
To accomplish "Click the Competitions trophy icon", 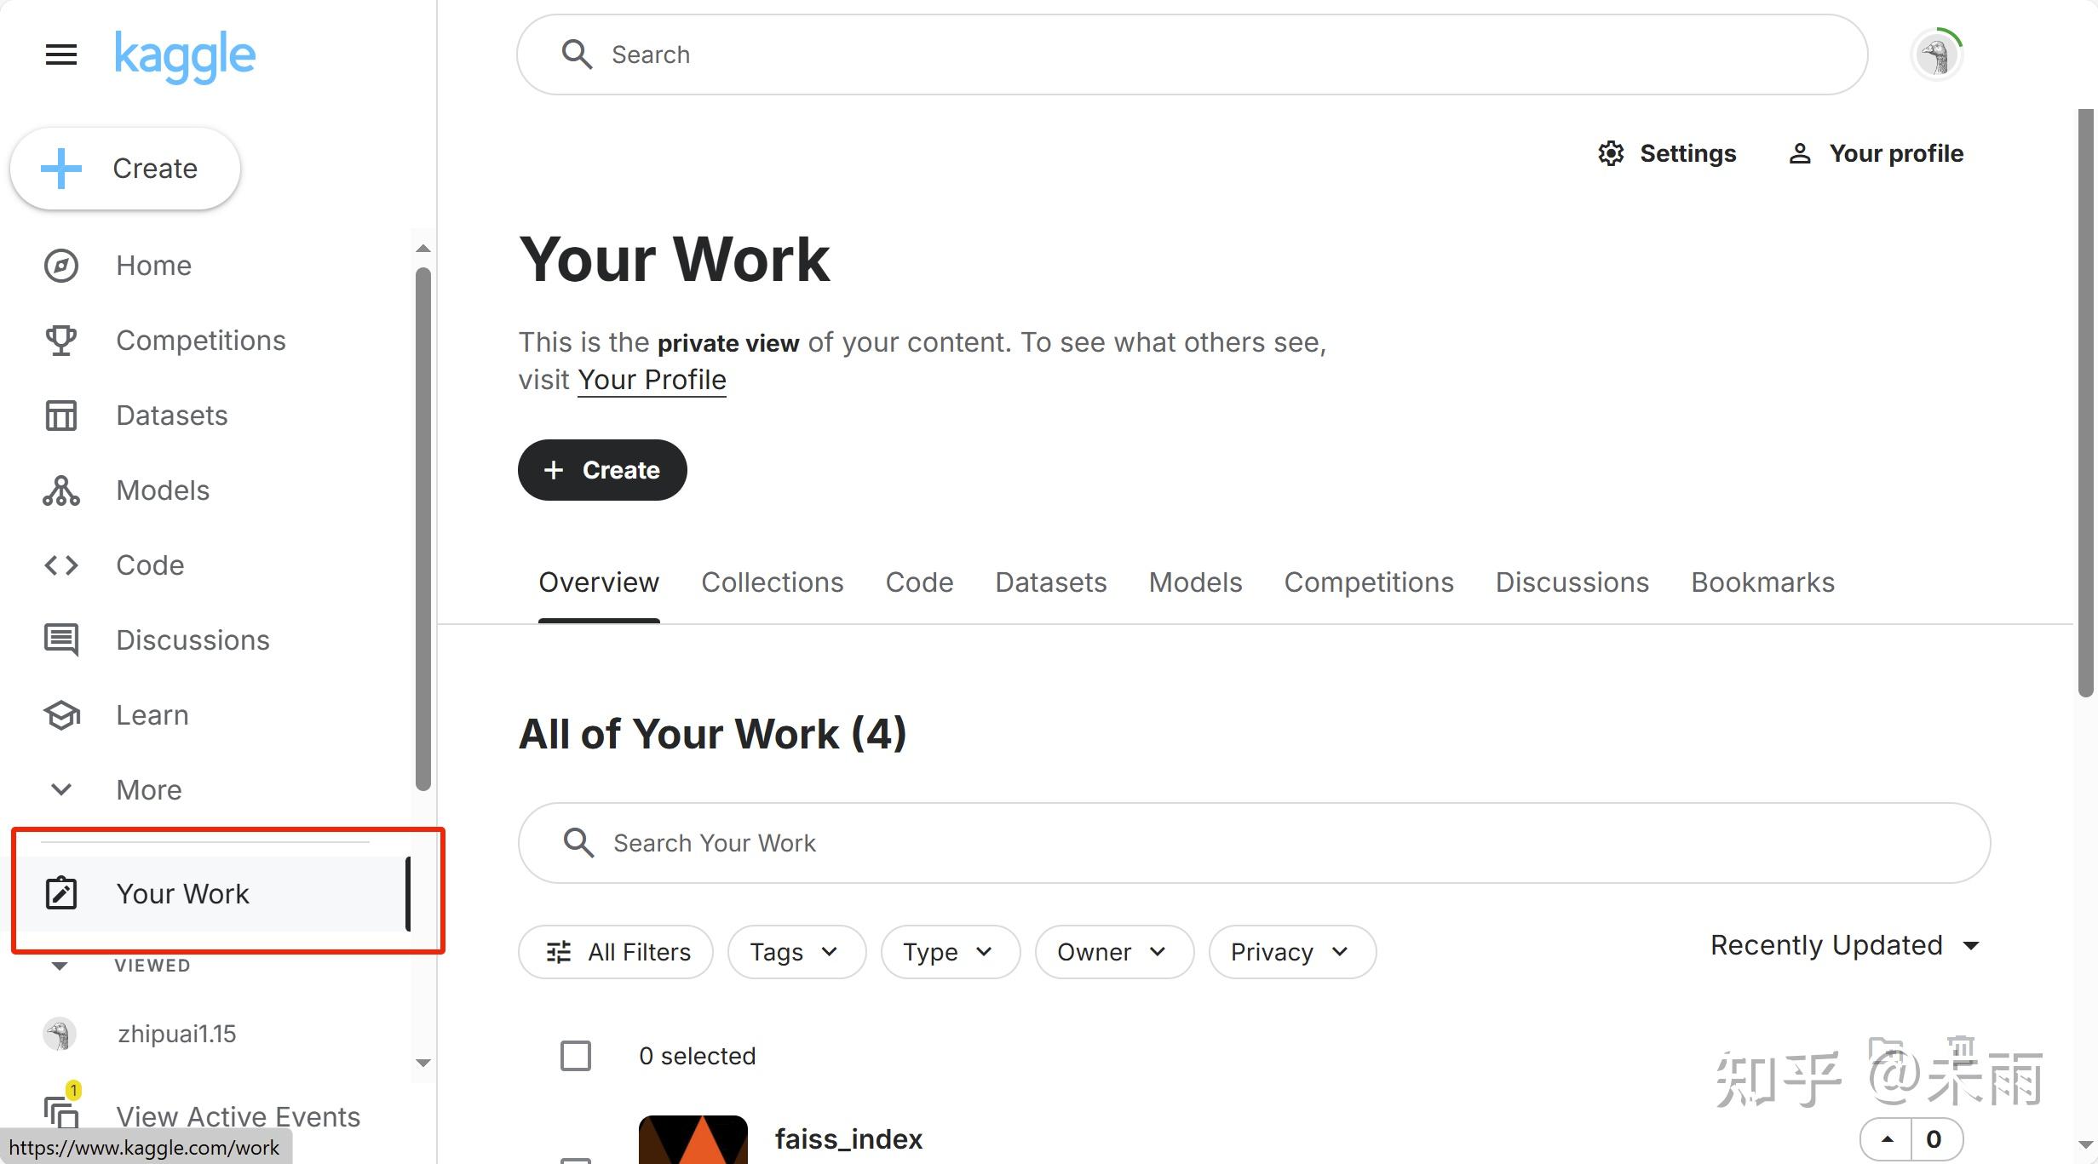I will (x=60, y=341).
